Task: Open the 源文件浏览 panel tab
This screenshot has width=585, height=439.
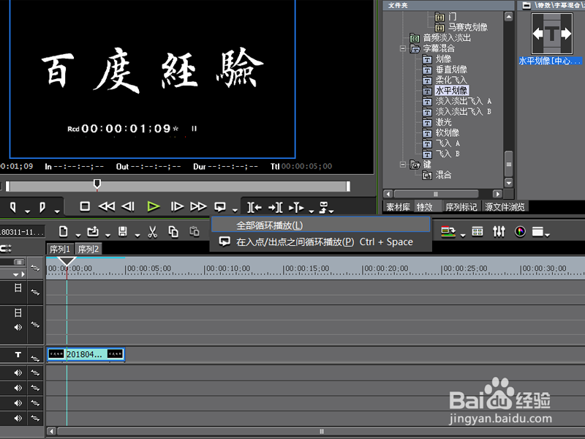Action: point(505,207)
